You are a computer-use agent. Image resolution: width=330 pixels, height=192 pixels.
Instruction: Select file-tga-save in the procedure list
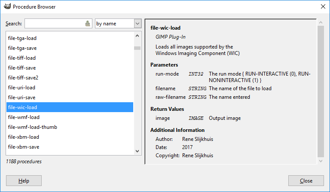(x=70, y=48)
